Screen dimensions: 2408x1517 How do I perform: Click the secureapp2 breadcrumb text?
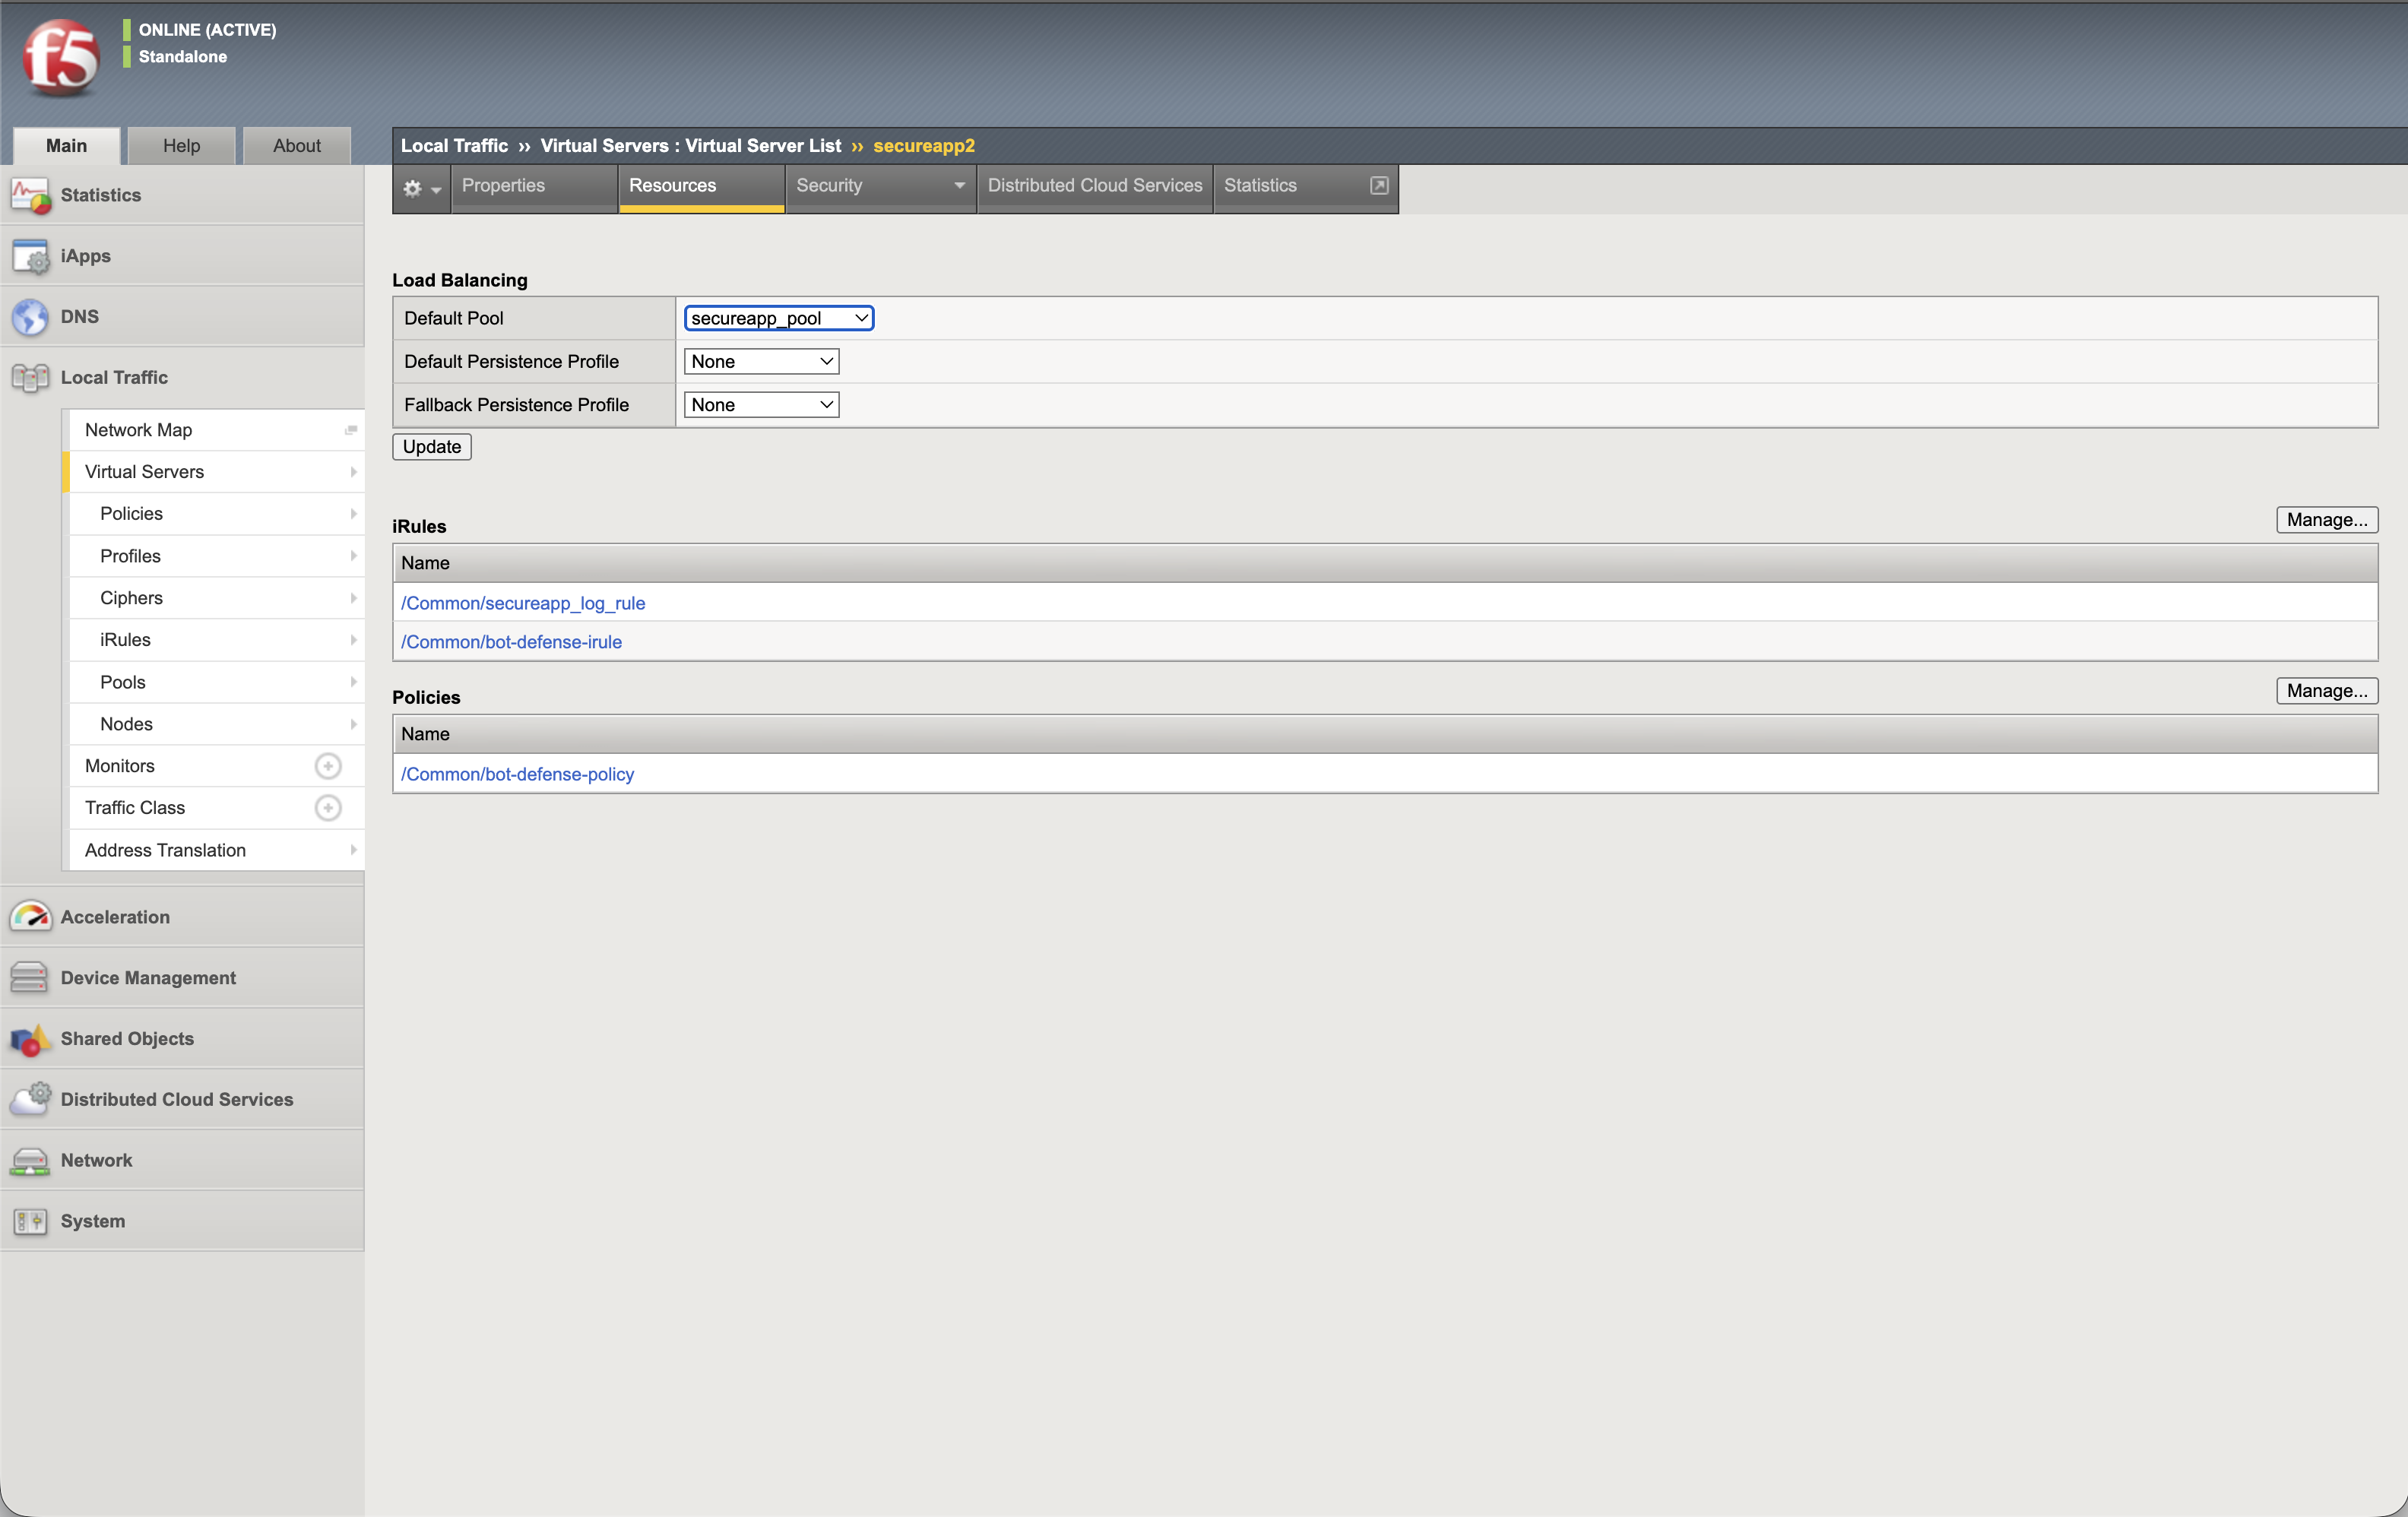[x=924, y=146]
